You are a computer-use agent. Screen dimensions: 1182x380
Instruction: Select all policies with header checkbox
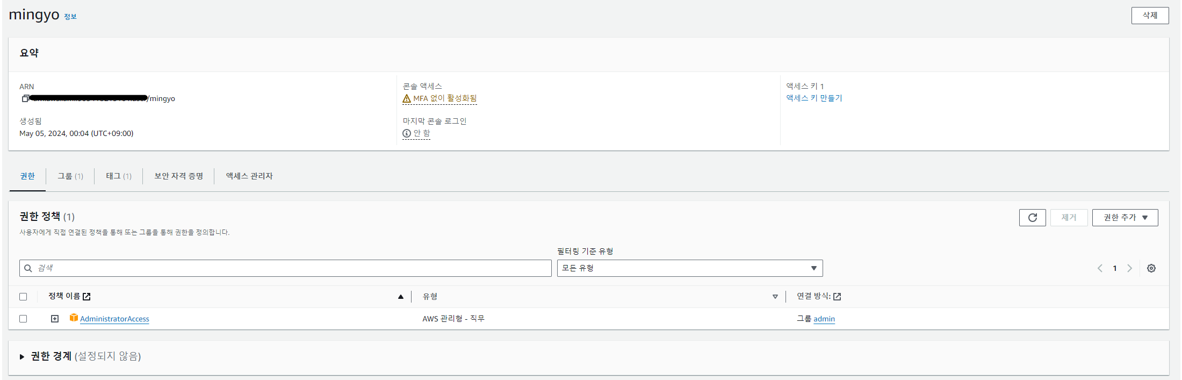point(23,297)
